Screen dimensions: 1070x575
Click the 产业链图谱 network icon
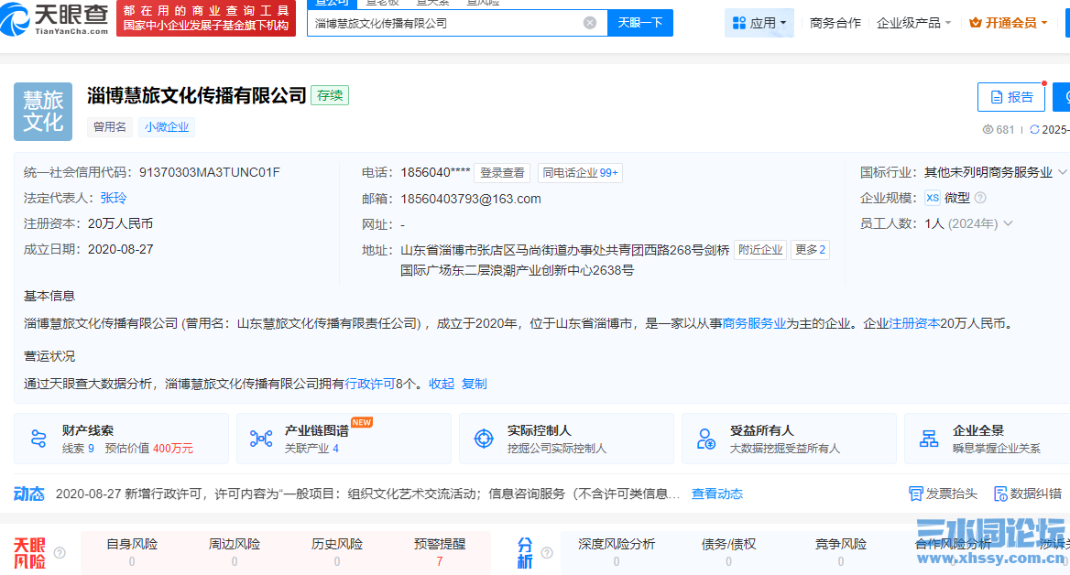coord(263,438)
